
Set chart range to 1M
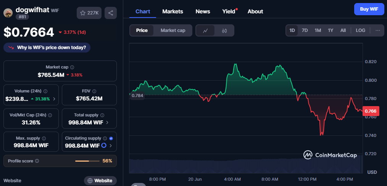click(x=318, y=30)
